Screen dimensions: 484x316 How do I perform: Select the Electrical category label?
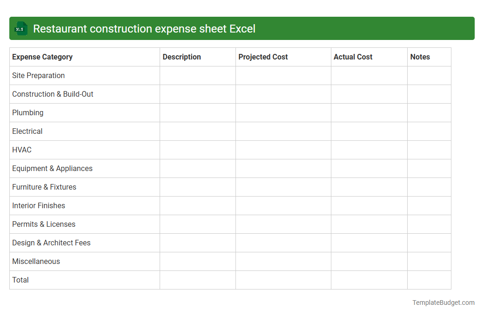point(27,131)
